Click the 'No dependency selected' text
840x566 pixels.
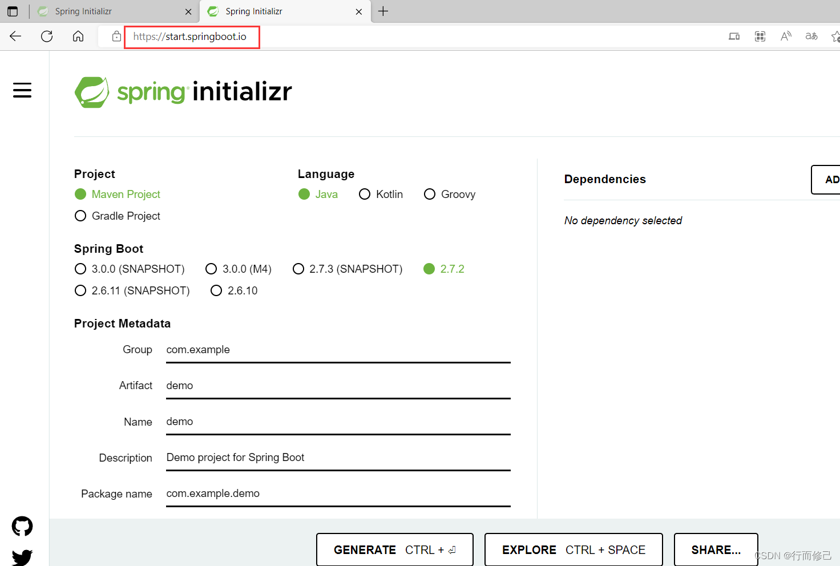pyautogui.click(x=623, y=221)
